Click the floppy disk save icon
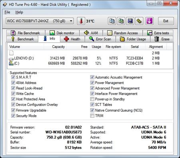 click(130, 21)
